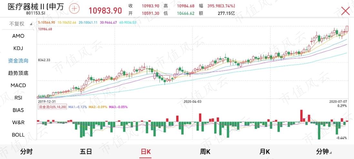This screenshot has height=159, width=354.
Task: Switch to the 五日 tab
Action: (86, 152)
